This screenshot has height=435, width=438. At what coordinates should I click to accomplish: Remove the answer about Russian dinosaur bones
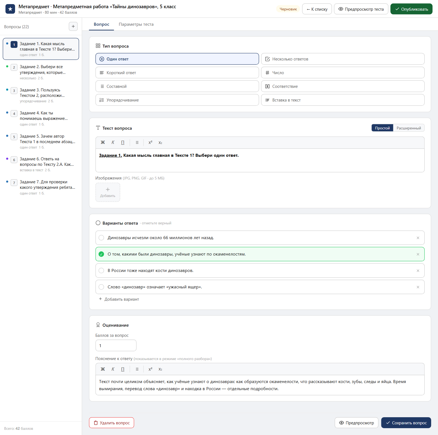tap(418, 271)
